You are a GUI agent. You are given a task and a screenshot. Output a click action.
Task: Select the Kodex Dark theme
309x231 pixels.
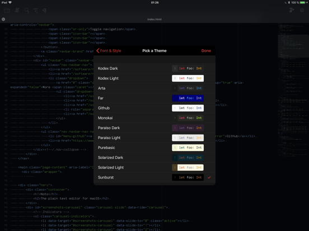pos(154,69)
